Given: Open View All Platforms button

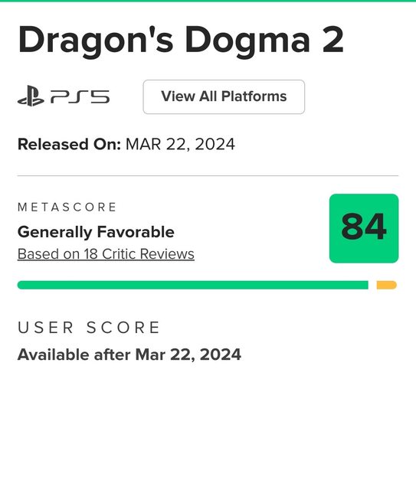Looking at the screenshot, I should [224, 97].
